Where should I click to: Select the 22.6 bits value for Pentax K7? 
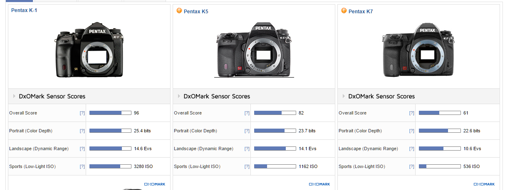click(472, 131)
